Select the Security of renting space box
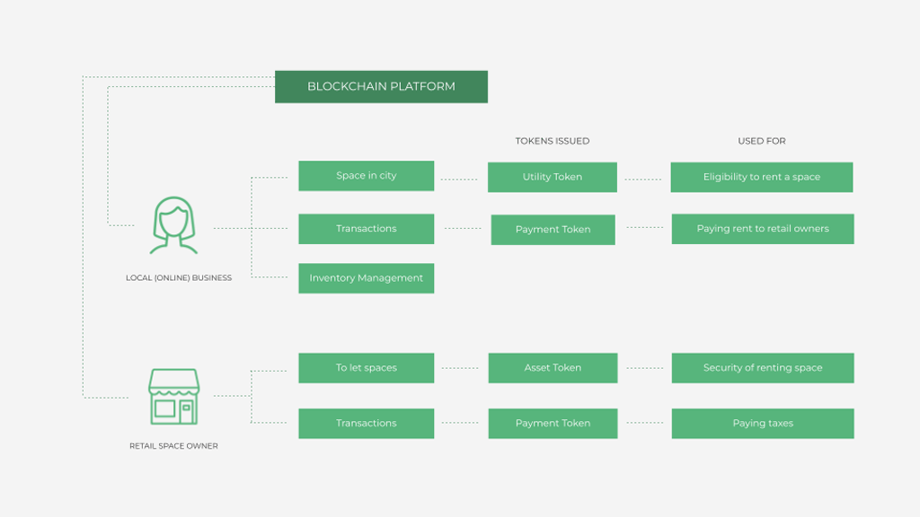Viewport: 920px width, 517px height. tap(762, 368)
